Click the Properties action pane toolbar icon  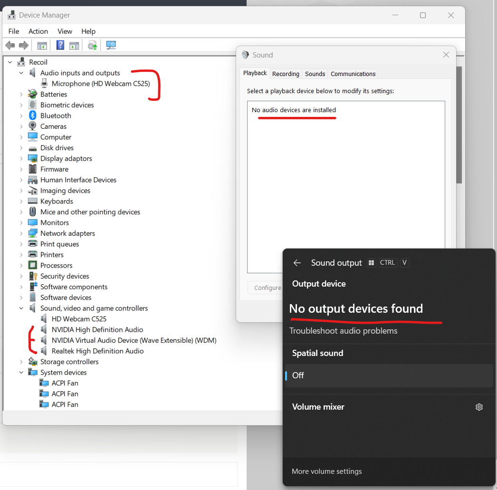click(74, 46)
